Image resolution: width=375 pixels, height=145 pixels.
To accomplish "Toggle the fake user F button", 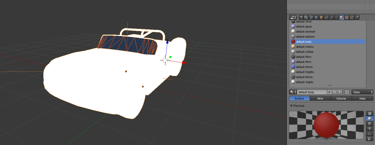I will pyautogui.click(x=329, y=92).
